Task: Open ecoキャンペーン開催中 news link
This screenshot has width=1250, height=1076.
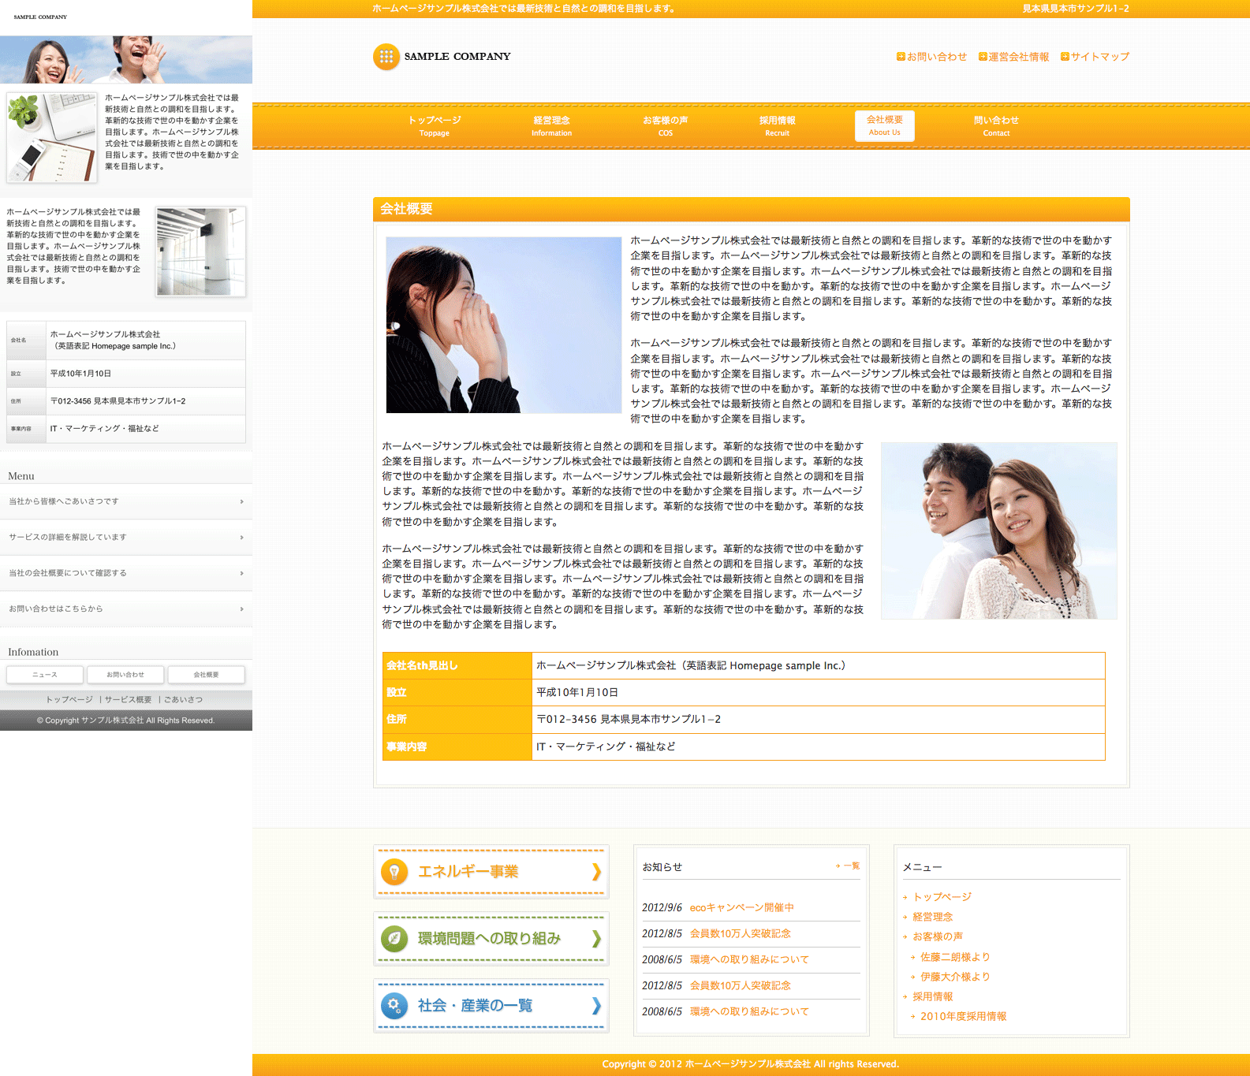Action: 741,907
